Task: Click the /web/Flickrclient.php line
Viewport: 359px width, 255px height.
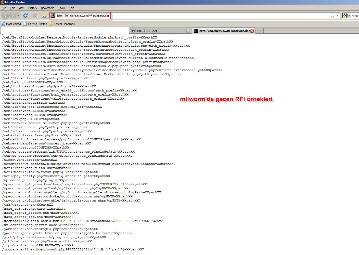Action: tap(45, 78)
